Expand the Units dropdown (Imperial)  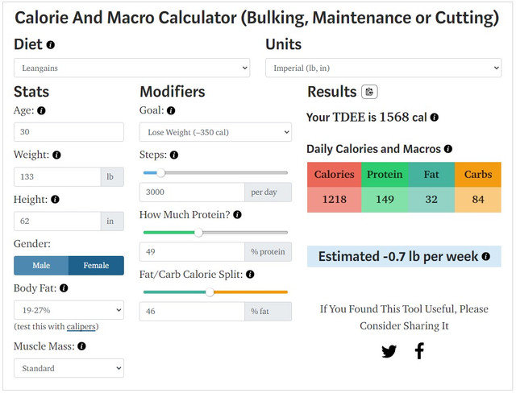point(383,68)
